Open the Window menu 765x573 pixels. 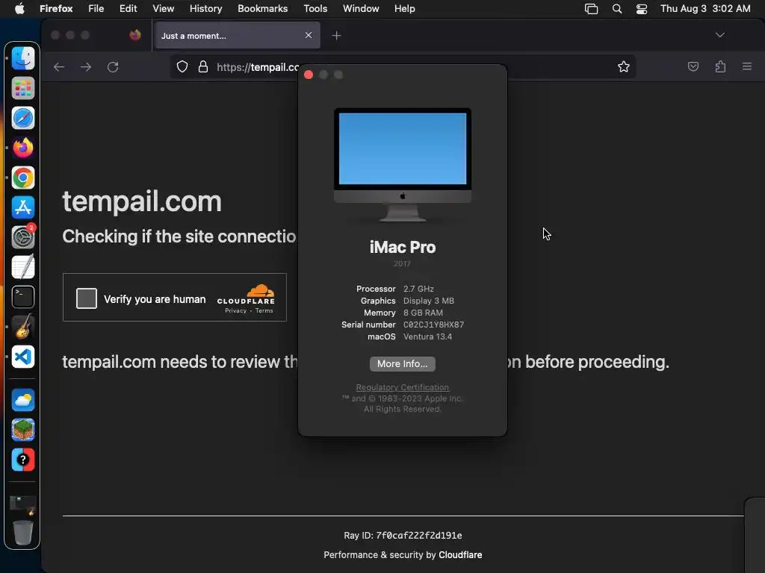coord(361,9)
